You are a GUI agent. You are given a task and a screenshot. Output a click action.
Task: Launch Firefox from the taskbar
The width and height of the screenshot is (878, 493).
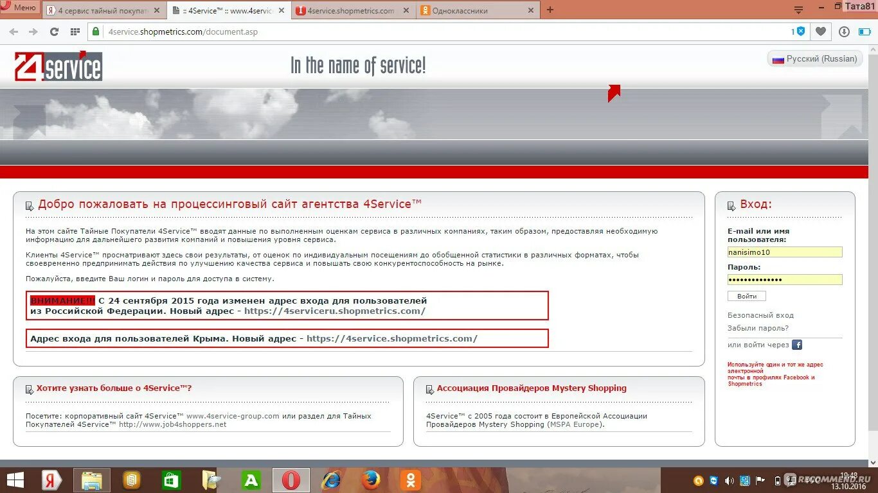coord(371,480)
